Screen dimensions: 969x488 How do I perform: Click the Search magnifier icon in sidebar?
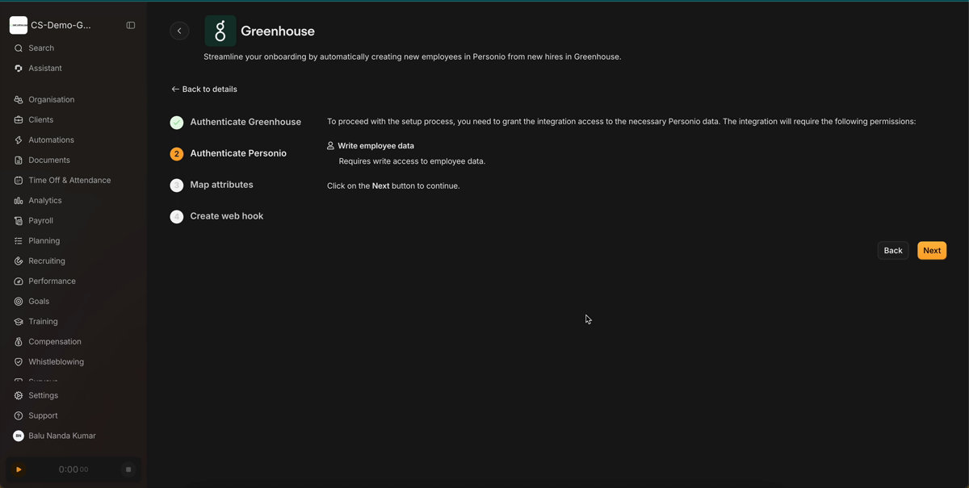(x=19, y=48)
